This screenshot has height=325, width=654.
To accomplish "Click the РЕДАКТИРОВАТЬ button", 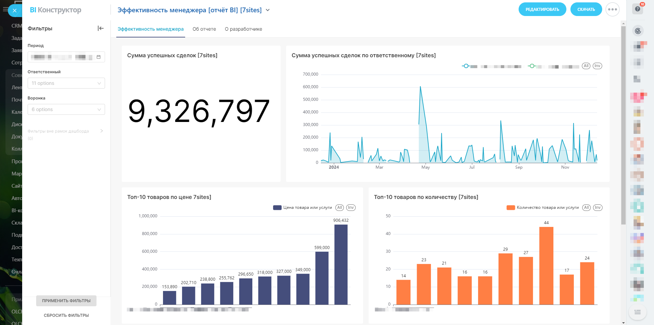I will click(x=542, y=10).
